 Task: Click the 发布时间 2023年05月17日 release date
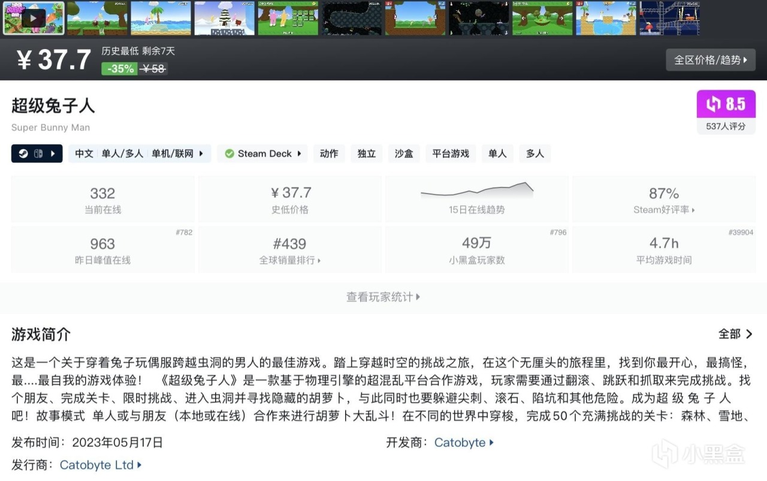pos(87,443)
